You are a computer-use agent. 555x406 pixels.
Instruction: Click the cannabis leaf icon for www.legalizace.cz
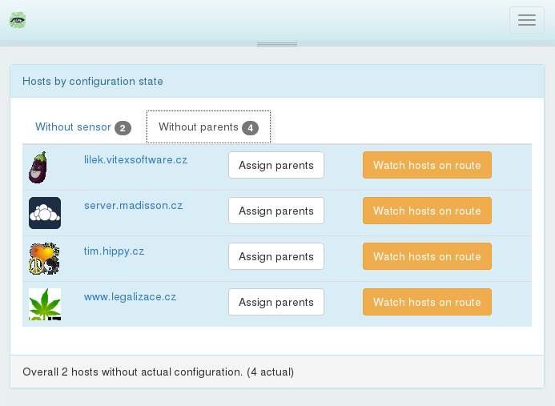[x=45, y=304]
